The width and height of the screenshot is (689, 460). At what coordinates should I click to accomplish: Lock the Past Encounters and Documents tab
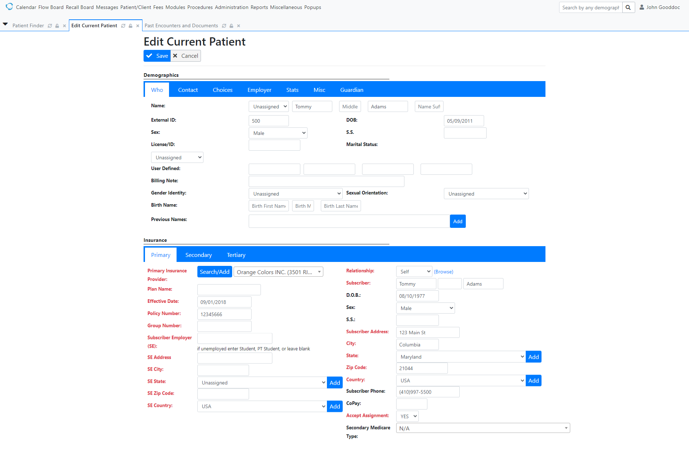pyautogui.click(x=231, y=25)
